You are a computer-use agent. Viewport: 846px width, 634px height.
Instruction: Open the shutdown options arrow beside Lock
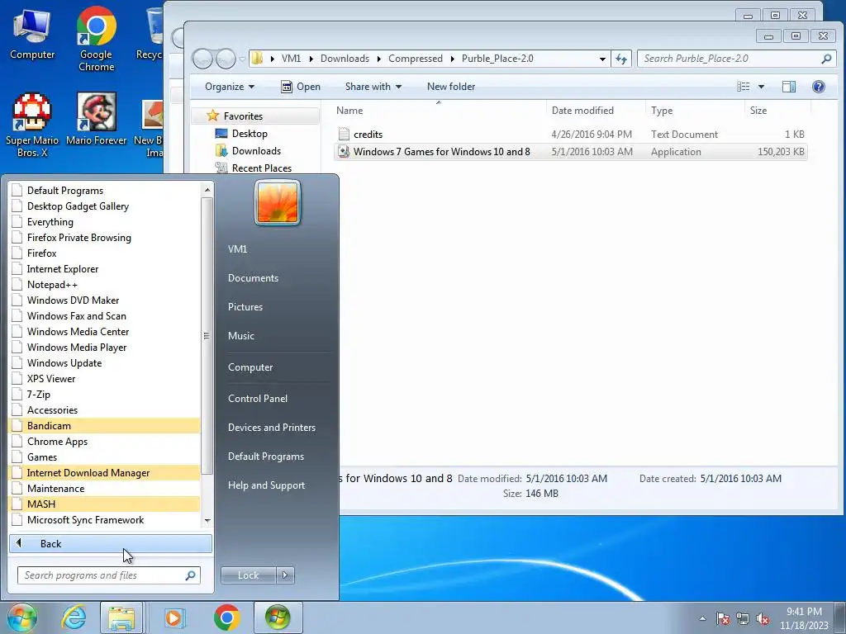tap(285, 575)
